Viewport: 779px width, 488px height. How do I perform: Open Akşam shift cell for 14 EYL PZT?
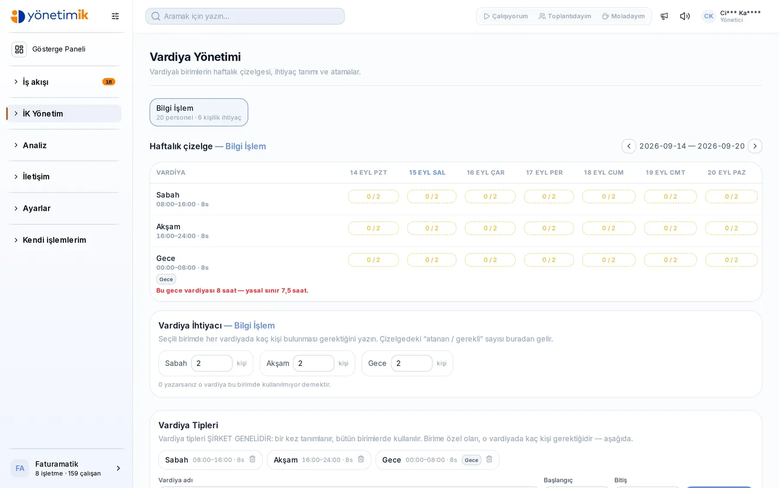[x=373, y=228]
